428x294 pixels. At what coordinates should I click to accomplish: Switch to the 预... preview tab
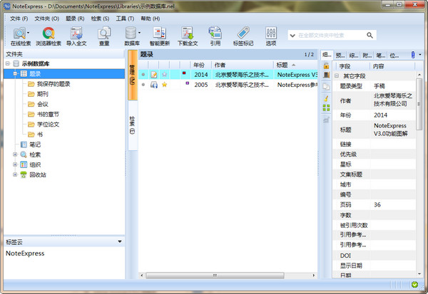(x=340, y=56)
